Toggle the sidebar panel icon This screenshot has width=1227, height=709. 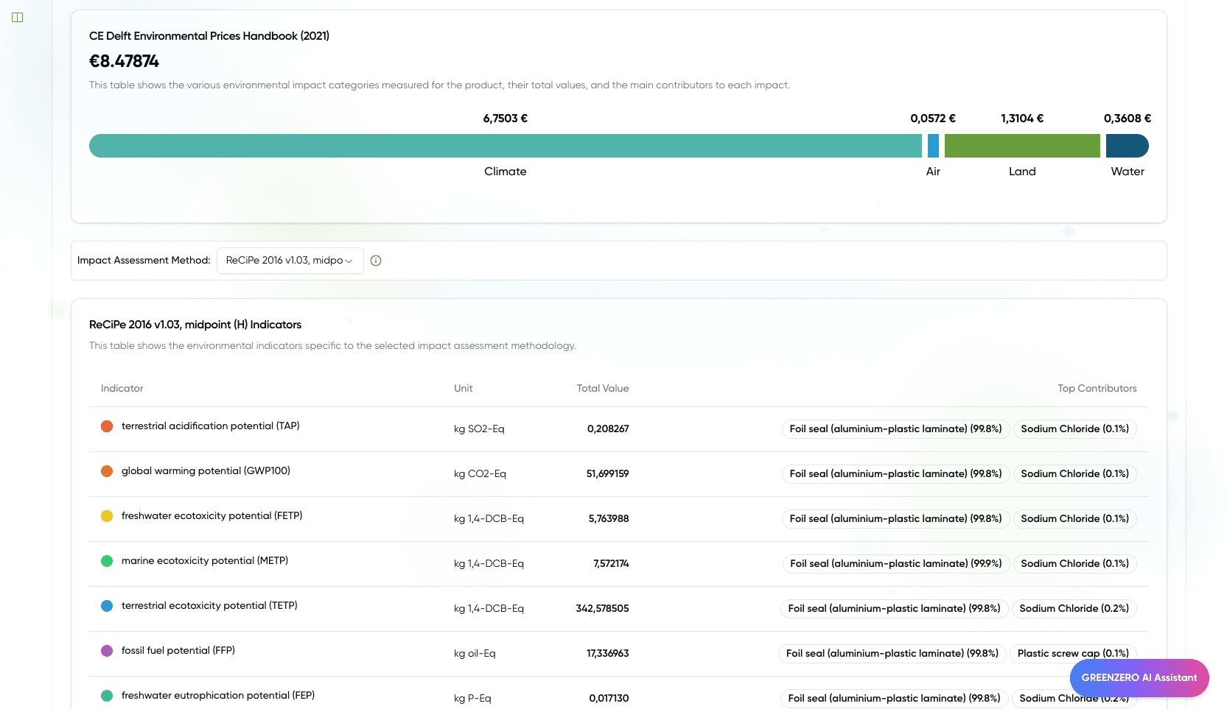17,17
